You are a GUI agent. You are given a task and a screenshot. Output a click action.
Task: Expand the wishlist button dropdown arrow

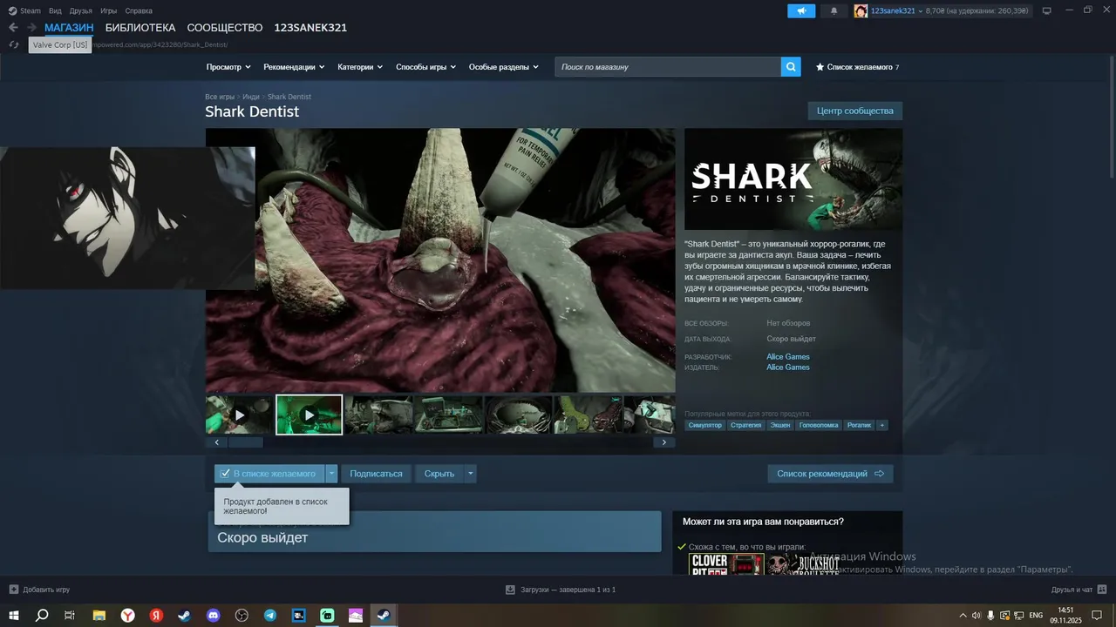pyautogui.click(x=331, y=474)
